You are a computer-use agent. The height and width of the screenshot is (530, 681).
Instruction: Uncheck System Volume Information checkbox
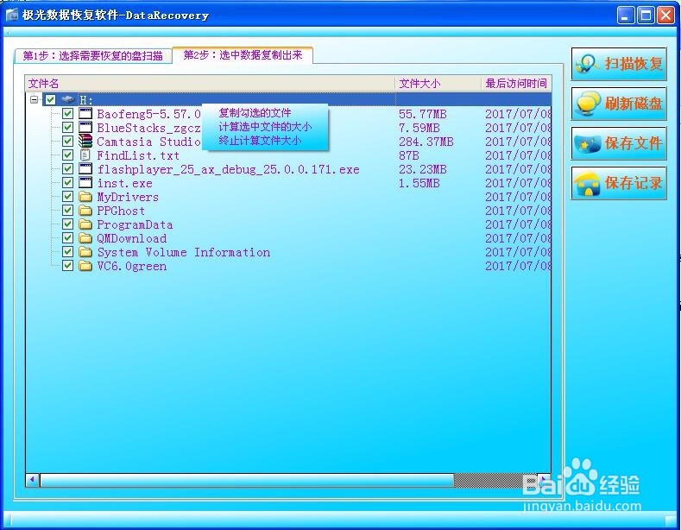(67, 252)
